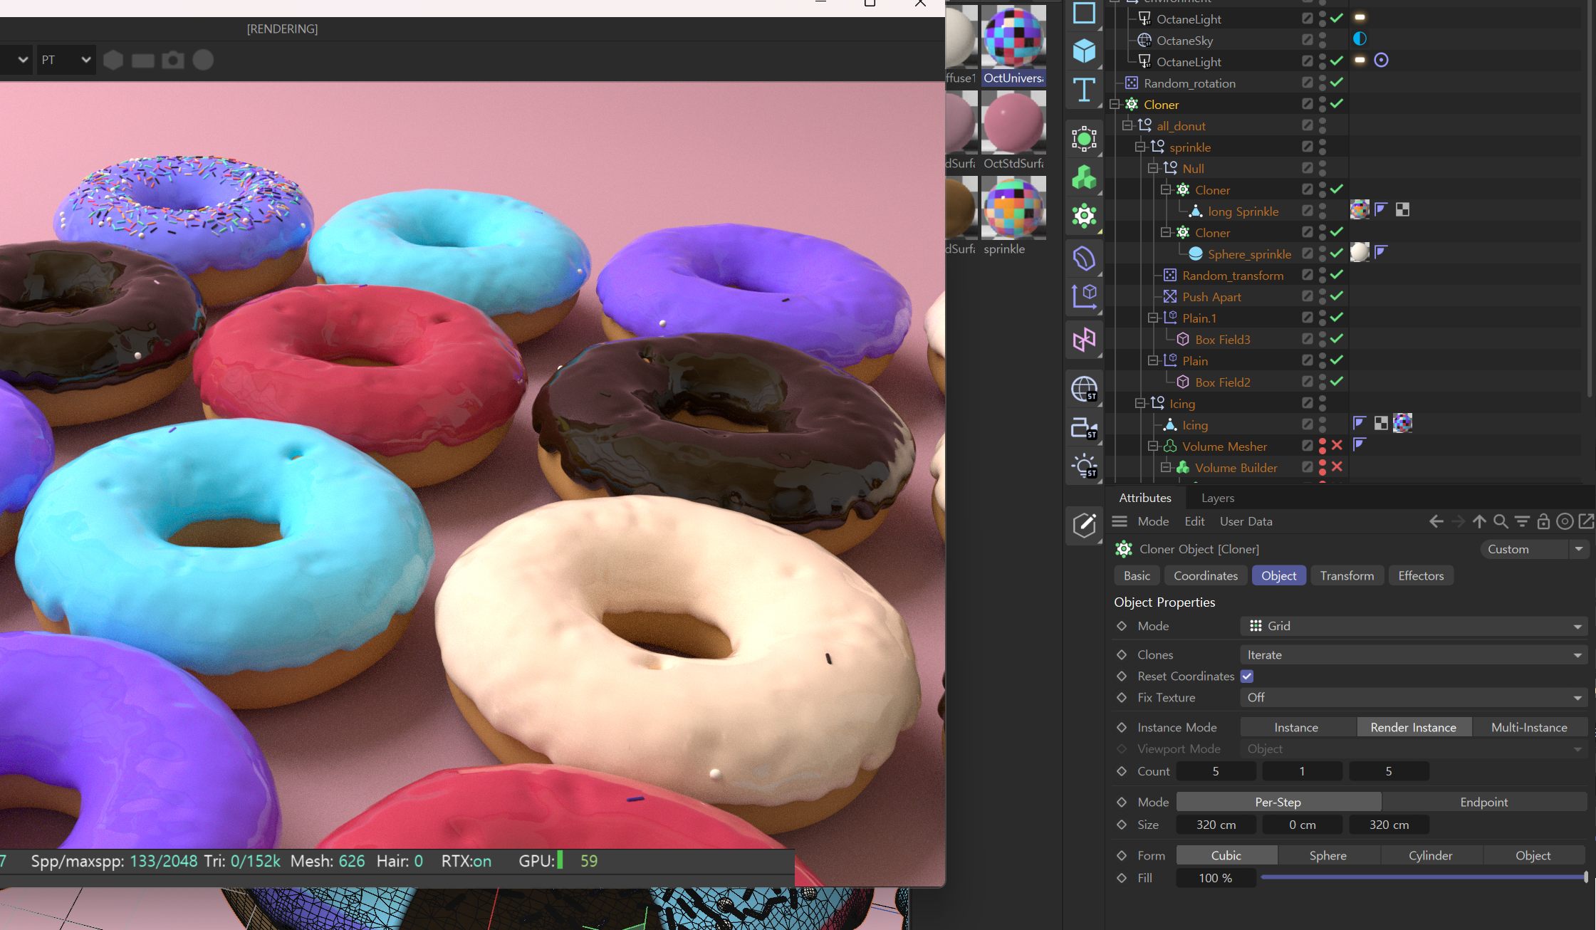Image resolution: width=1596 pixels, height=930 pixels.
Task: Open the Effectors tab
Action: (1421, 575)
